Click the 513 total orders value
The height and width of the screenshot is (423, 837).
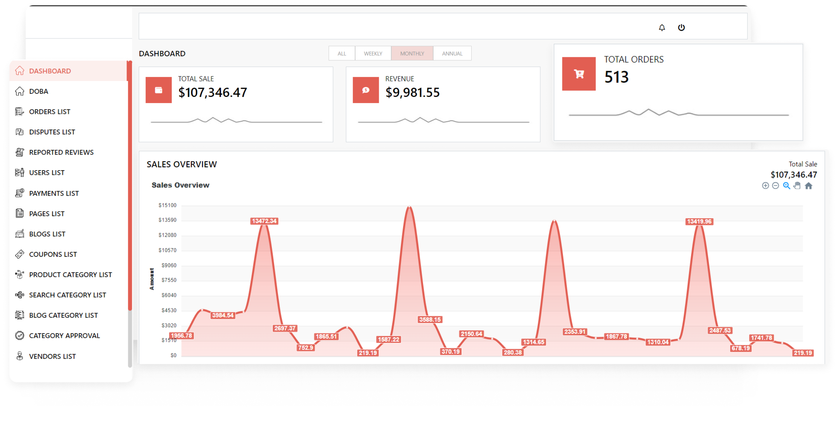point(616,77)
